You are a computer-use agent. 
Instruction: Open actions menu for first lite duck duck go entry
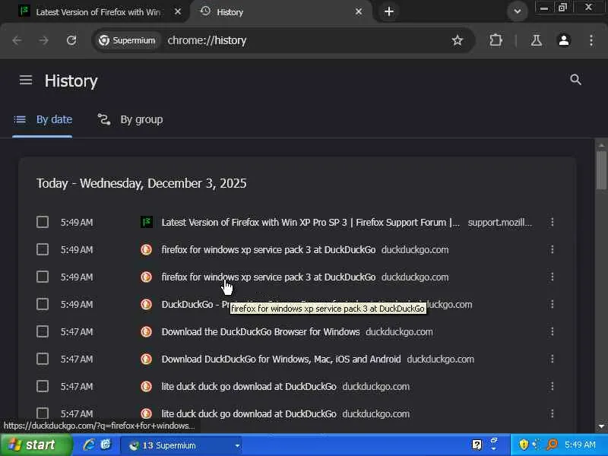pyautogui.click(x=553, y=386)
